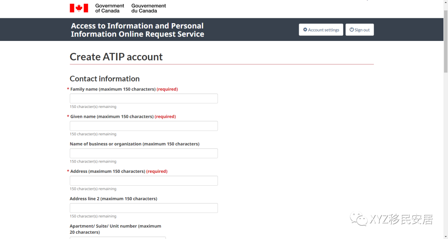Screen dimensions: 448x239
Task: Click '150 character(s) remaining' under Address line 2
Action: pyautogui.click(x=93, y=216)
